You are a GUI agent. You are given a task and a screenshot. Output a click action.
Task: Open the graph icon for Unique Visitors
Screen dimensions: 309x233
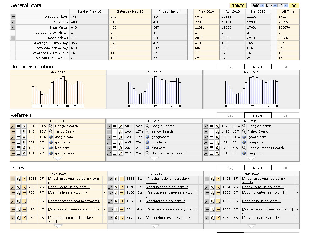[x=13, y=17]
